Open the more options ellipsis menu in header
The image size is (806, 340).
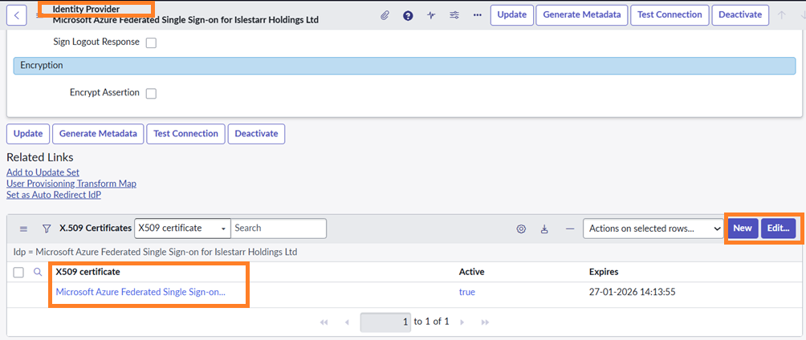pos(478,15)
